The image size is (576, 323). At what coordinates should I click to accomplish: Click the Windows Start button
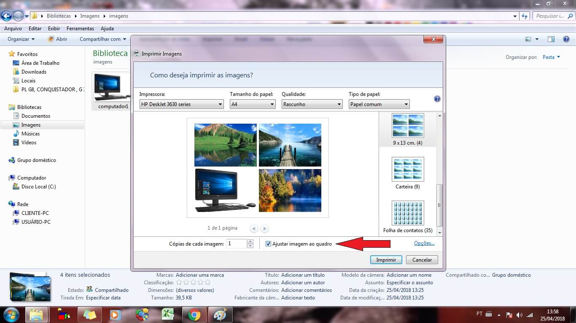(11, 315)
